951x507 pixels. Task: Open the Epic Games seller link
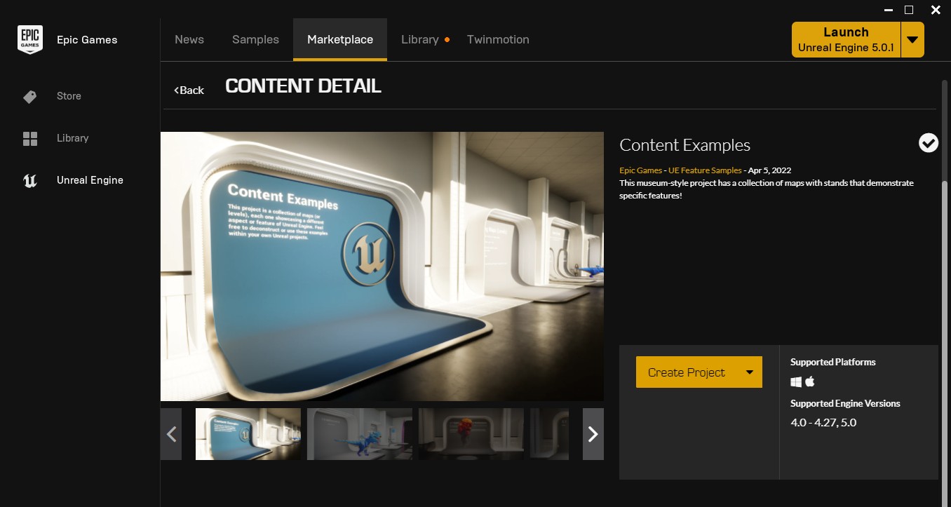pos(640,170)
